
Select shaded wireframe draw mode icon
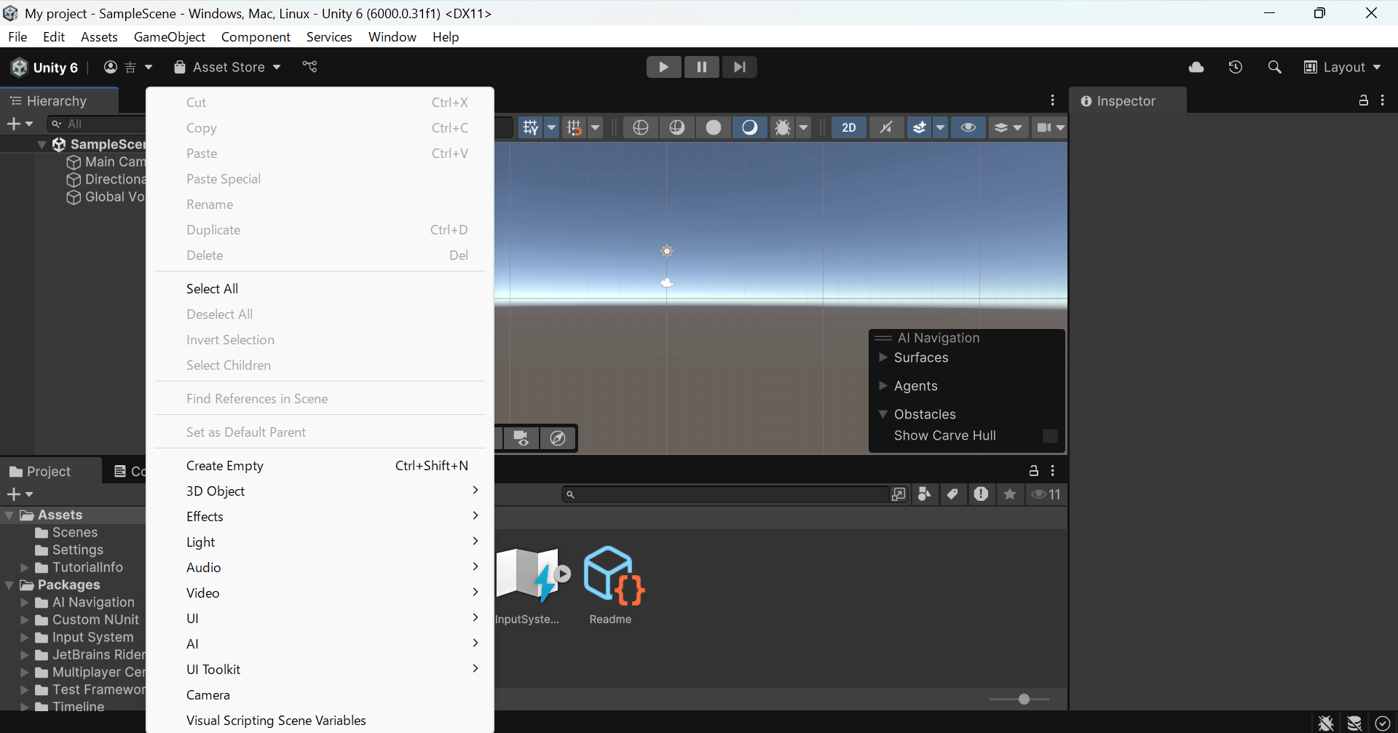point(677,127)
